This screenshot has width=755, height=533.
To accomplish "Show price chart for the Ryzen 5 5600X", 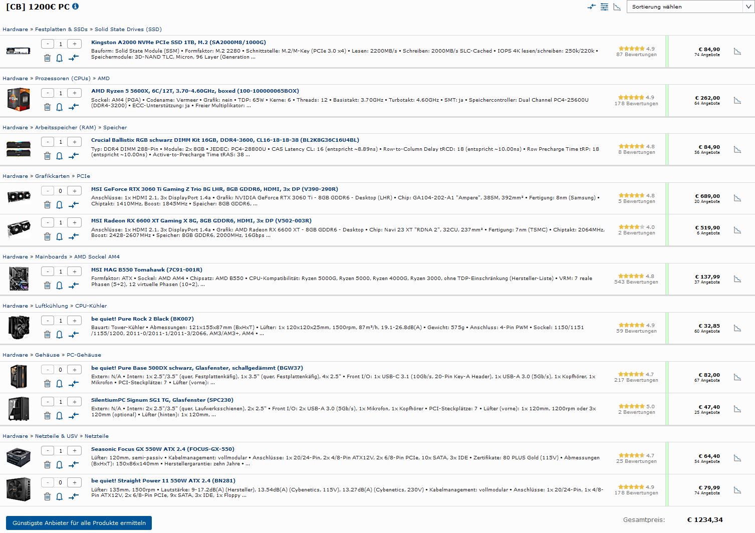I will (x=737, y=100).
